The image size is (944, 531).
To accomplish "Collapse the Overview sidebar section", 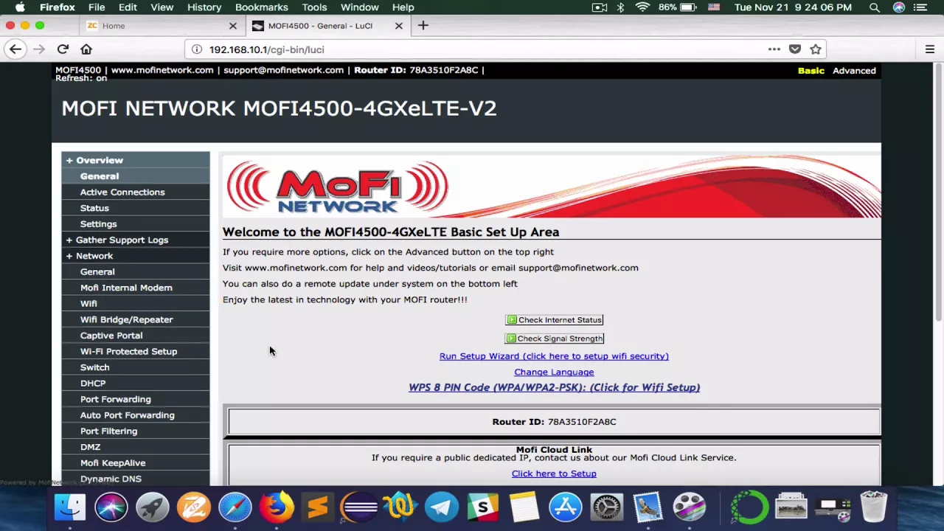I will click(136, 160).
